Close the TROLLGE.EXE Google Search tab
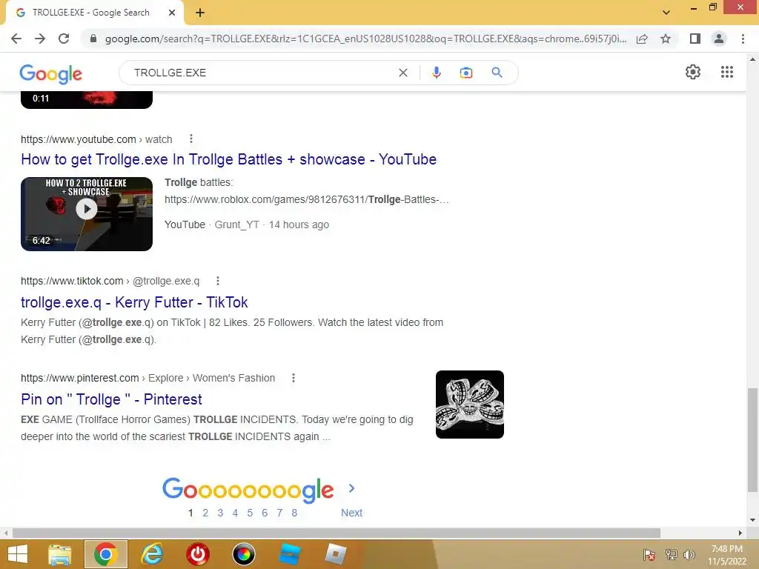 click(172, 13)
